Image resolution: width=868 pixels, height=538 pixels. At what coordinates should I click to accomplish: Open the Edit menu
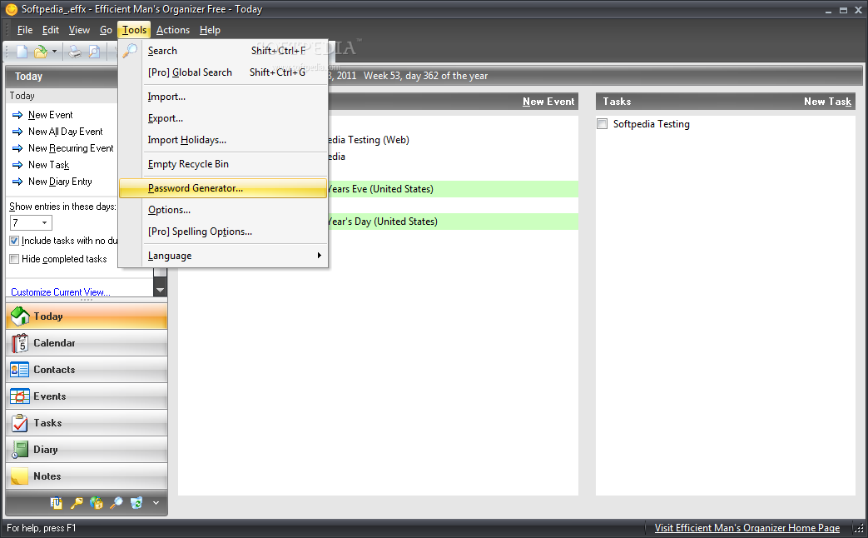[51, 30]
